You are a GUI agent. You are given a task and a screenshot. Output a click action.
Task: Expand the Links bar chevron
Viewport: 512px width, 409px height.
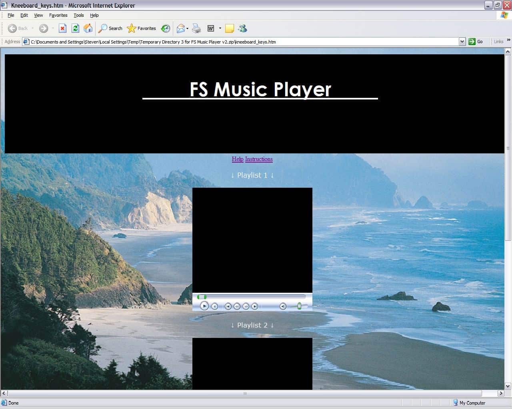pyautogui.click(x=508, y=40)
